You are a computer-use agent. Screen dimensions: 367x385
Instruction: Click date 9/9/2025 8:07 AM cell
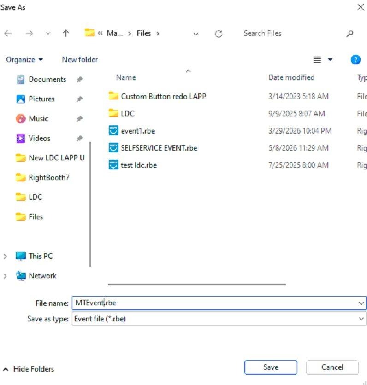click(297, 114)
